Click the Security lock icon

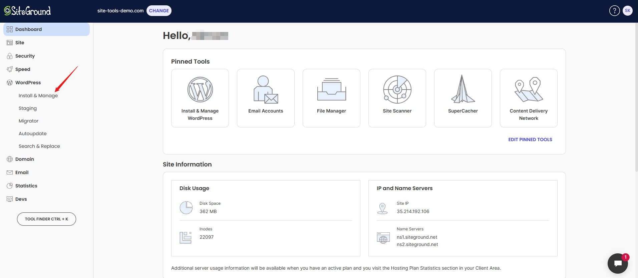[10, 56]
